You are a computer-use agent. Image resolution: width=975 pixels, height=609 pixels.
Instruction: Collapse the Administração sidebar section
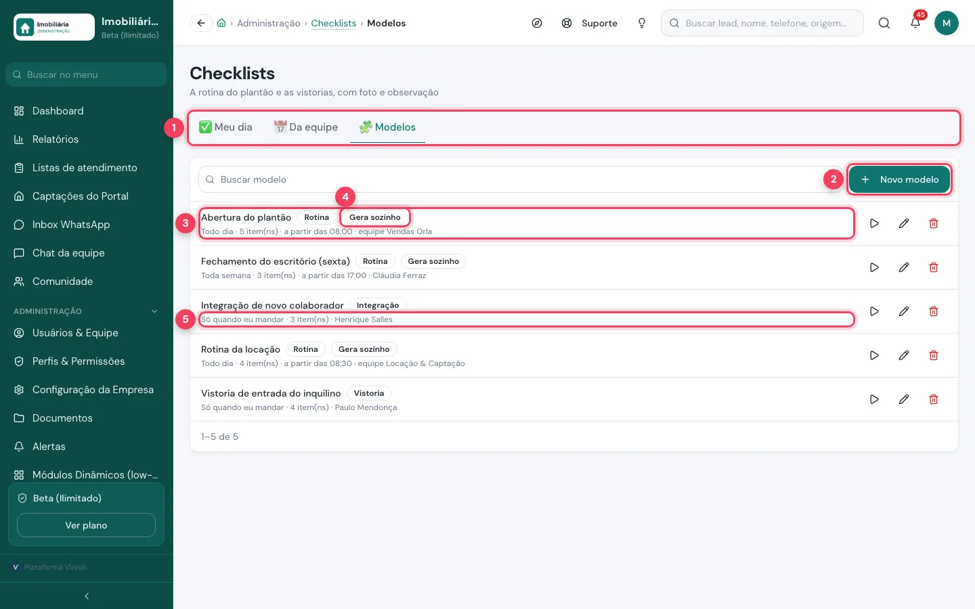(154, 311)
